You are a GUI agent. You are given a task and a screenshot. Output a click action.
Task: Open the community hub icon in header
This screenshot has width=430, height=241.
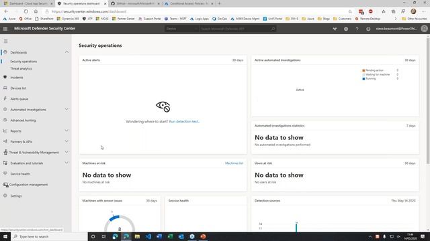[335, 29]
